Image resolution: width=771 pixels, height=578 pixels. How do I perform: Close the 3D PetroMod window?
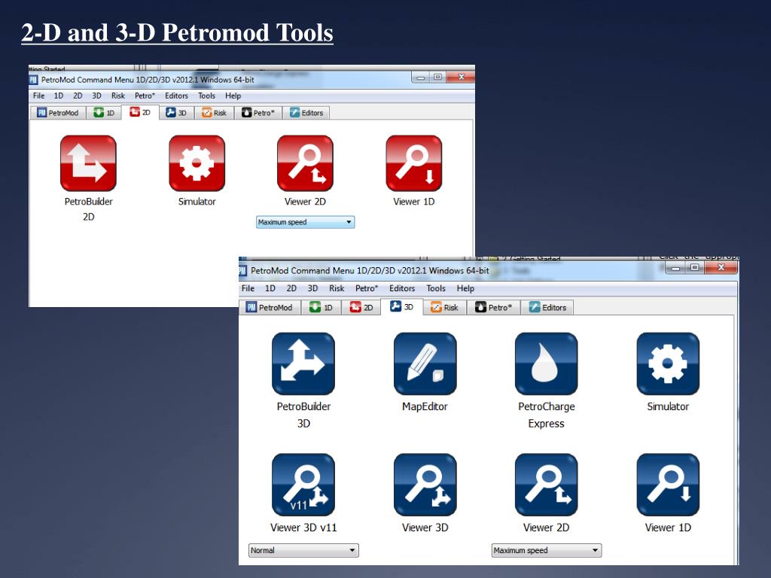[x=721, y=268]
